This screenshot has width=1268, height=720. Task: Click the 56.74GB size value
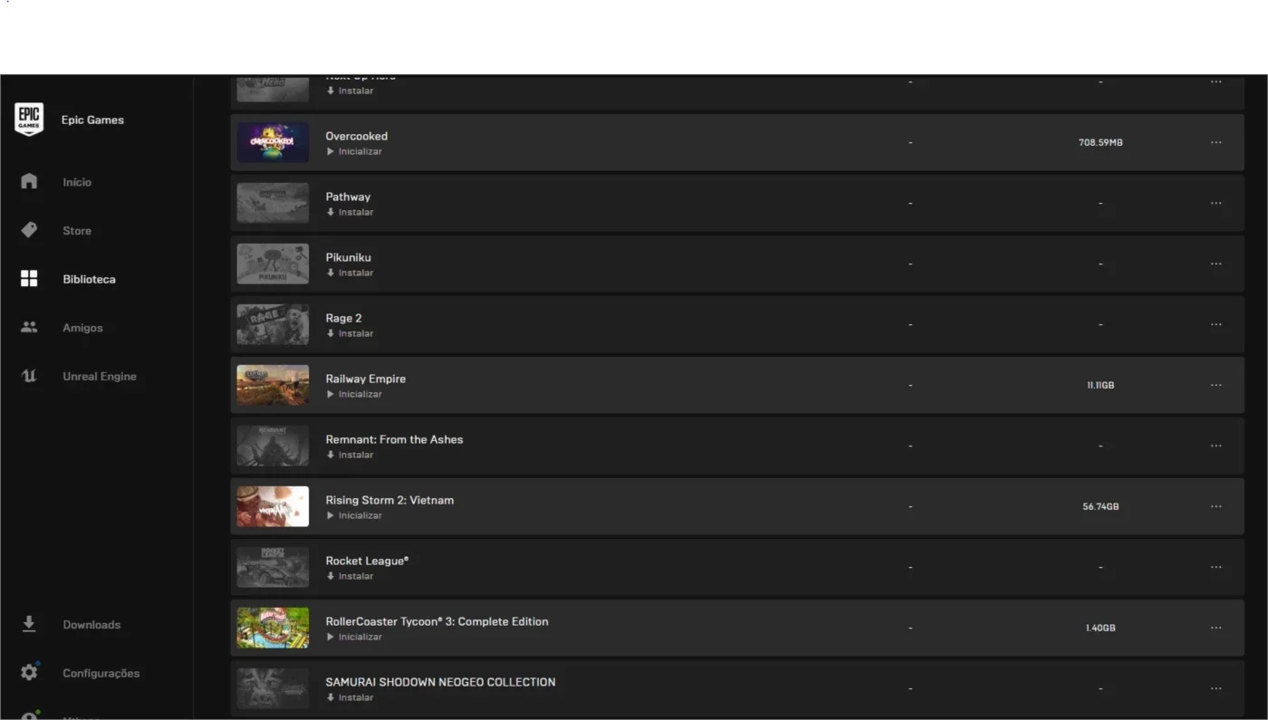tap(1100, 506)
